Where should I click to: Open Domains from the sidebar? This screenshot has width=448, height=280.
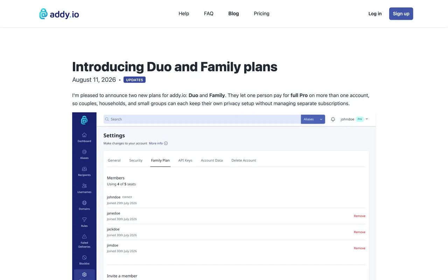tap(84, 205)
